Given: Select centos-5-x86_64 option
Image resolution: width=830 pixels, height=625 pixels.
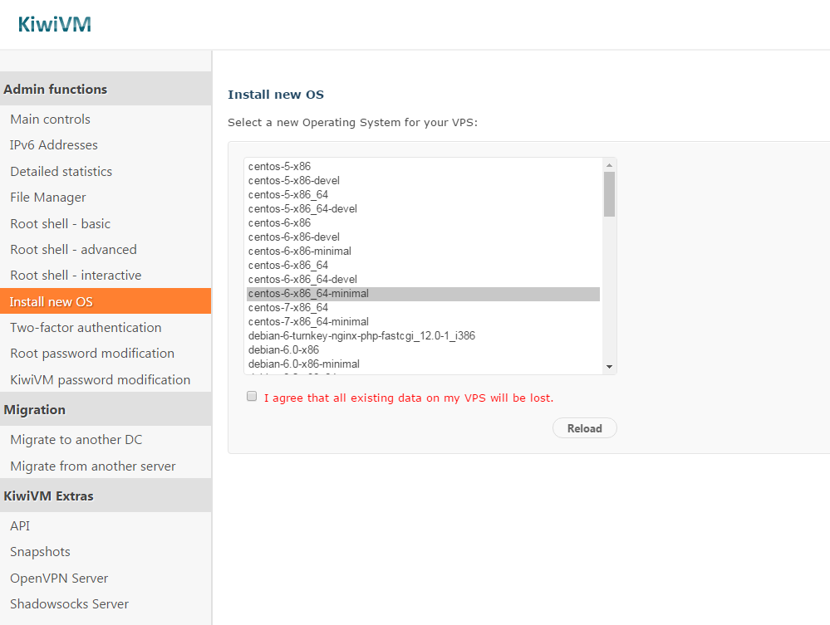Looking at the screenshot, I should 424,194.
